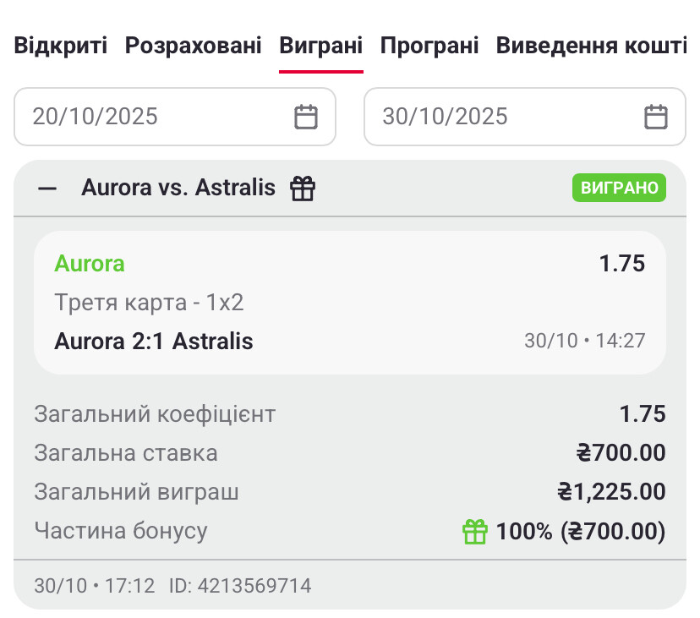Click the ВИГРАНО status badge
The height and width of the screenshot is (618, 700).
pos(619,188)
